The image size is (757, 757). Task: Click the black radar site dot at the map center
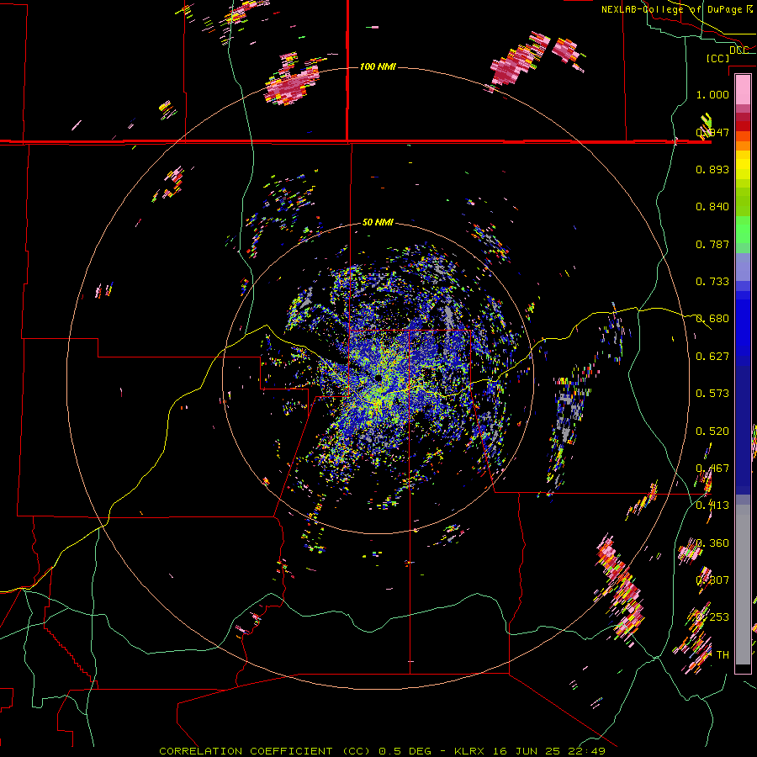(x=378, y=378)
